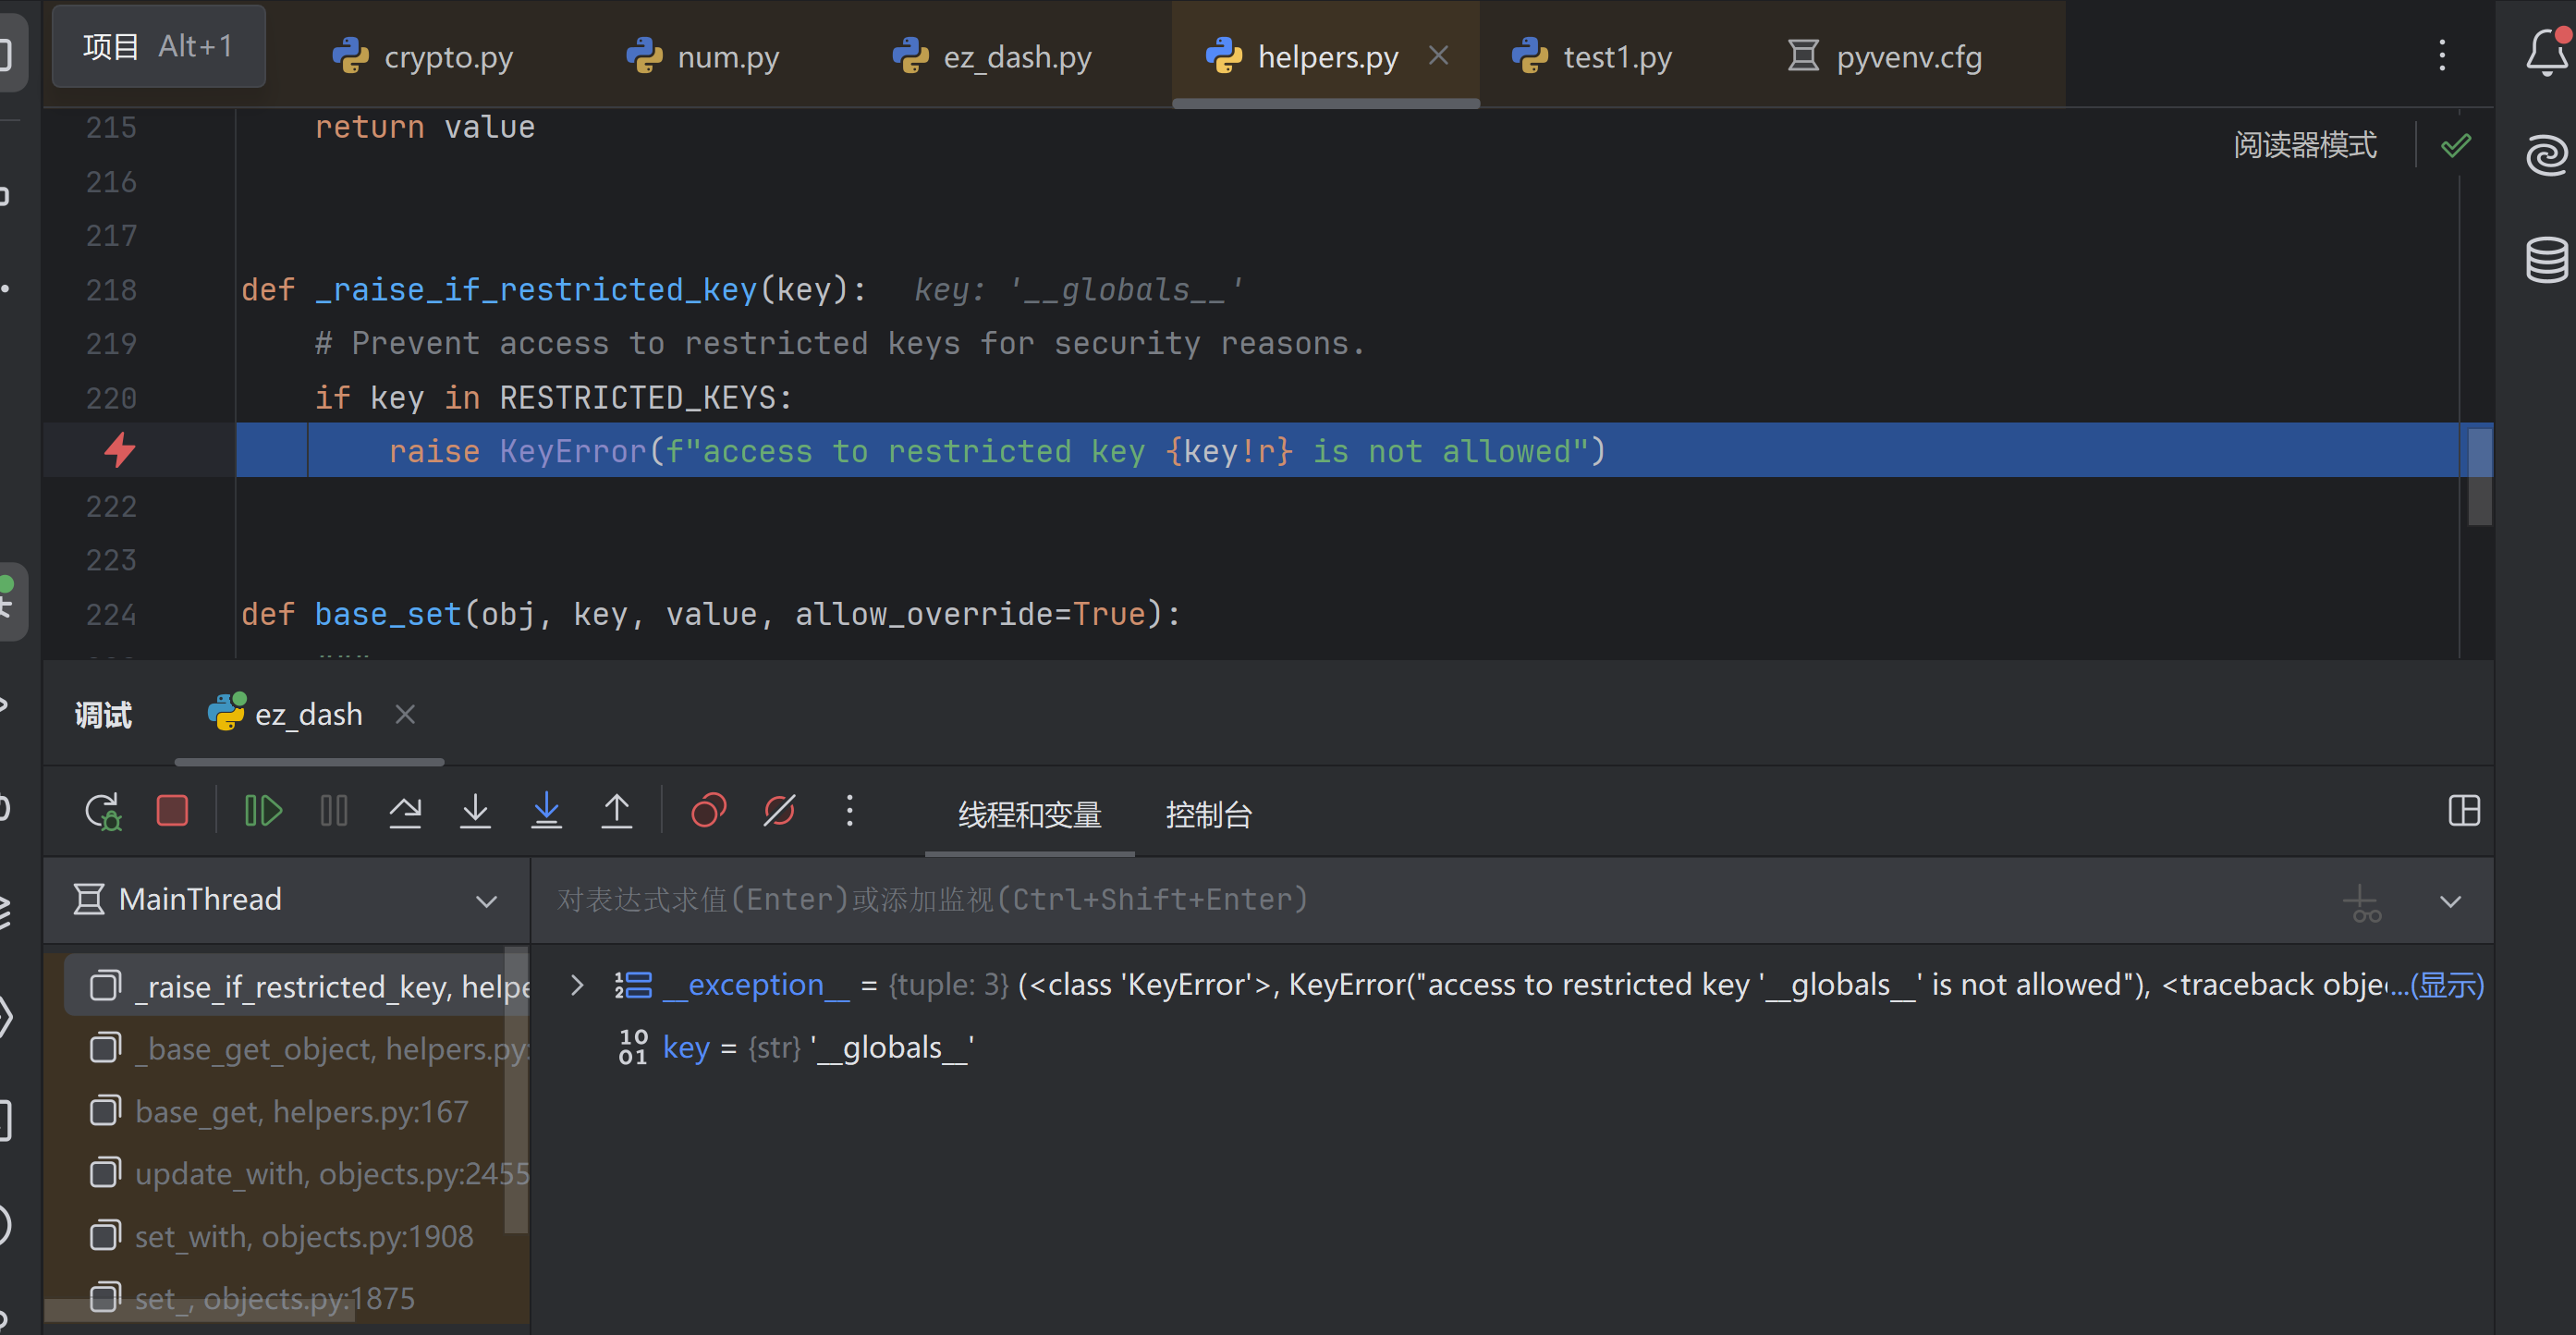Select the update_with objects.py:2455 frame
This screenshot has height=1335, width=2576.
point(296,1173)
